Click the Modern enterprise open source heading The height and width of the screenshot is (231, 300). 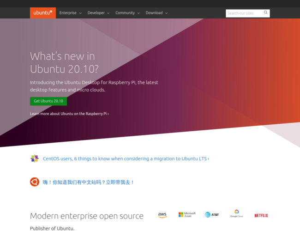pos(87,216)
